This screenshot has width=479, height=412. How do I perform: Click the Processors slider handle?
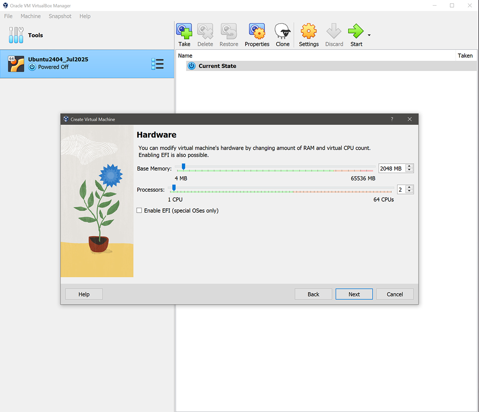pos(174,188)
